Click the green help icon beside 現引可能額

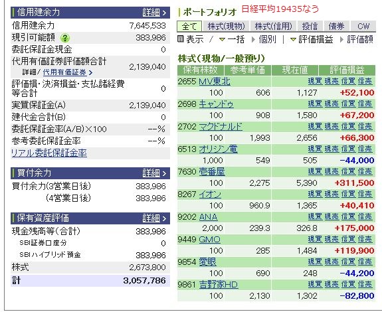[x=65, y=38]
